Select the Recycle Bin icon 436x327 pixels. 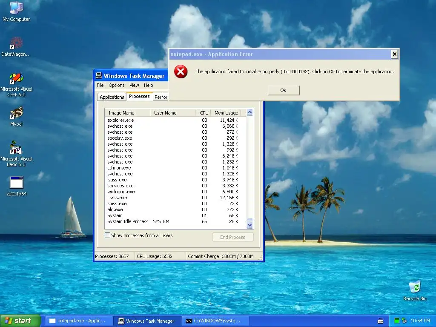[x=415, y=290]
